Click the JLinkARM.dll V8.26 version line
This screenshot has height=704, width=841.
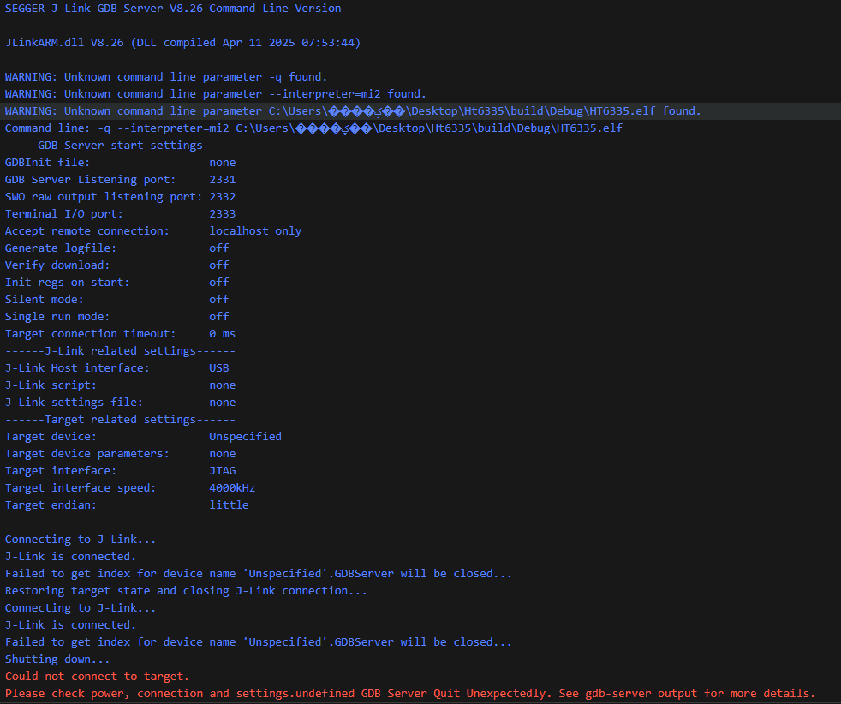tap(183, 43)
